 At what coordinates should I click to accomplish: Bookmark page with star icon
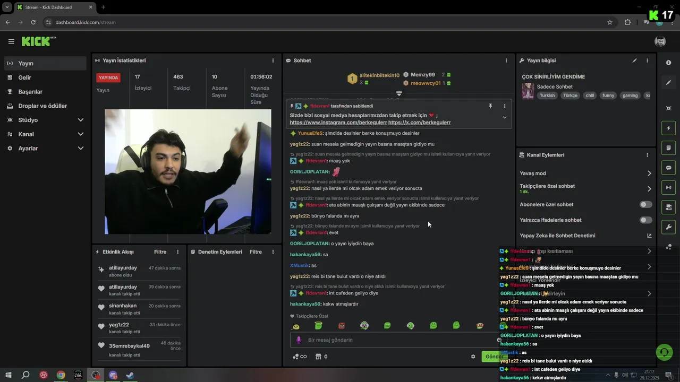pyautogui.click(x=610, y=22)
